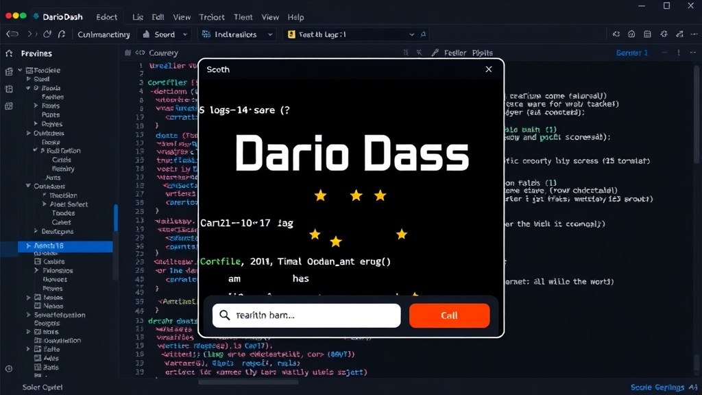
Task: Click the file icon left of Comrery
Action: click(128, 52)
